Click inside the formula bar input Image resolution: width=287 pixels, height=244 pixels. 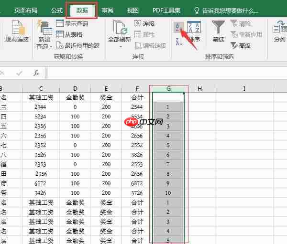(166, 73)
